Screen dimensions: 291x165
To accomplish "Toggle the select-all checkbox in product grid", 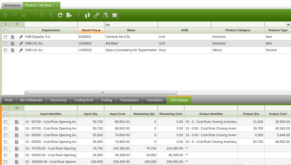I will click(5, 30).
